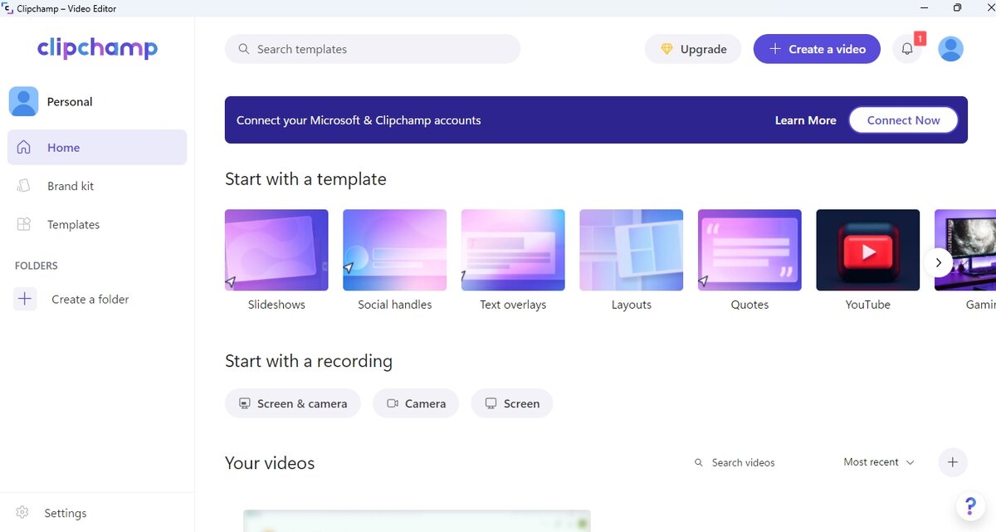Click the next arrow in template carousel
Screen dimensions: 996x532
[x=938, y=262]
